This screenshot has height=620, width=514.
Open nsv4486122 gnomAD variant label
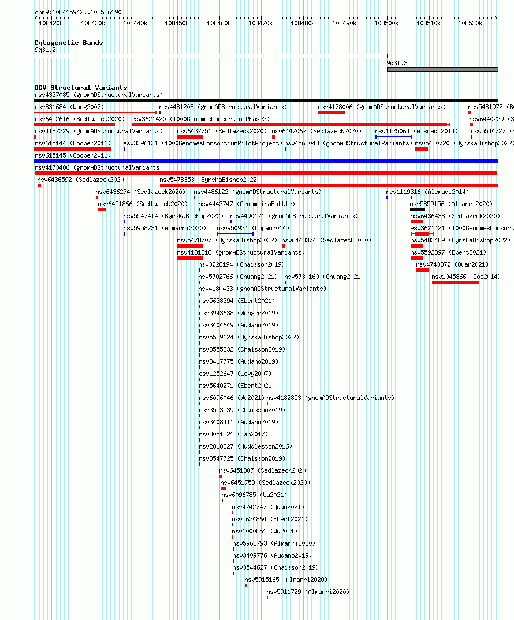[258, 192]
